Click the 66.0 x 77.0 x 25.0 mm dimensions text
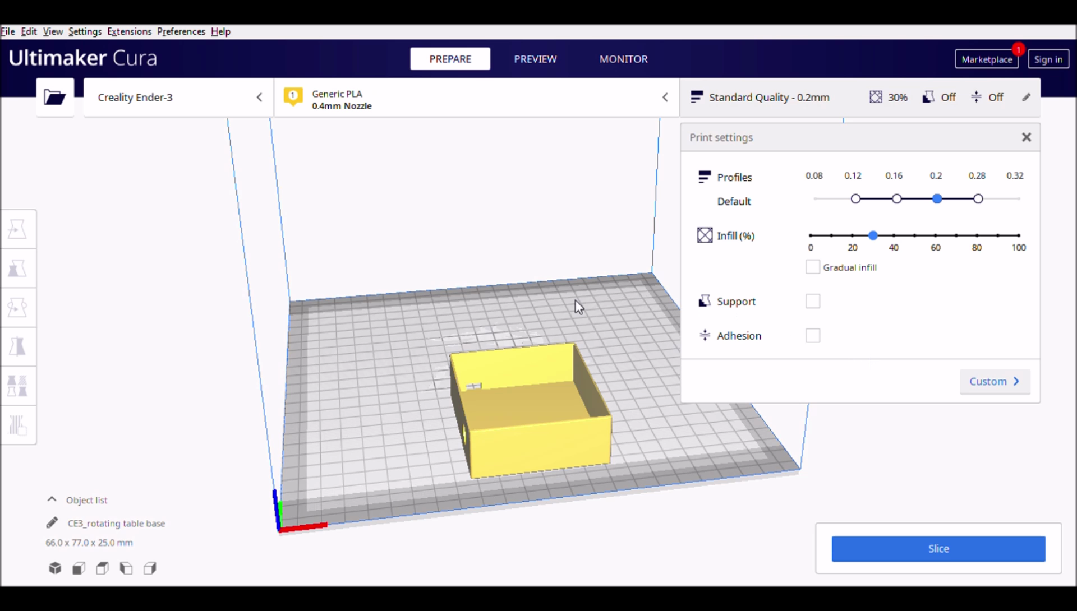The width and height of the screenshot is (1077, 611). 89,543
